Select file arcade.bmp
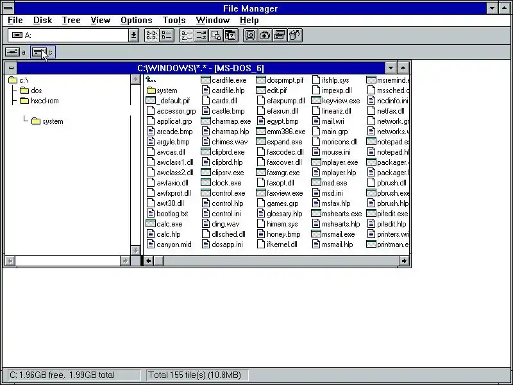The height and width of the screenshot is (385, 513). [169, 132]
